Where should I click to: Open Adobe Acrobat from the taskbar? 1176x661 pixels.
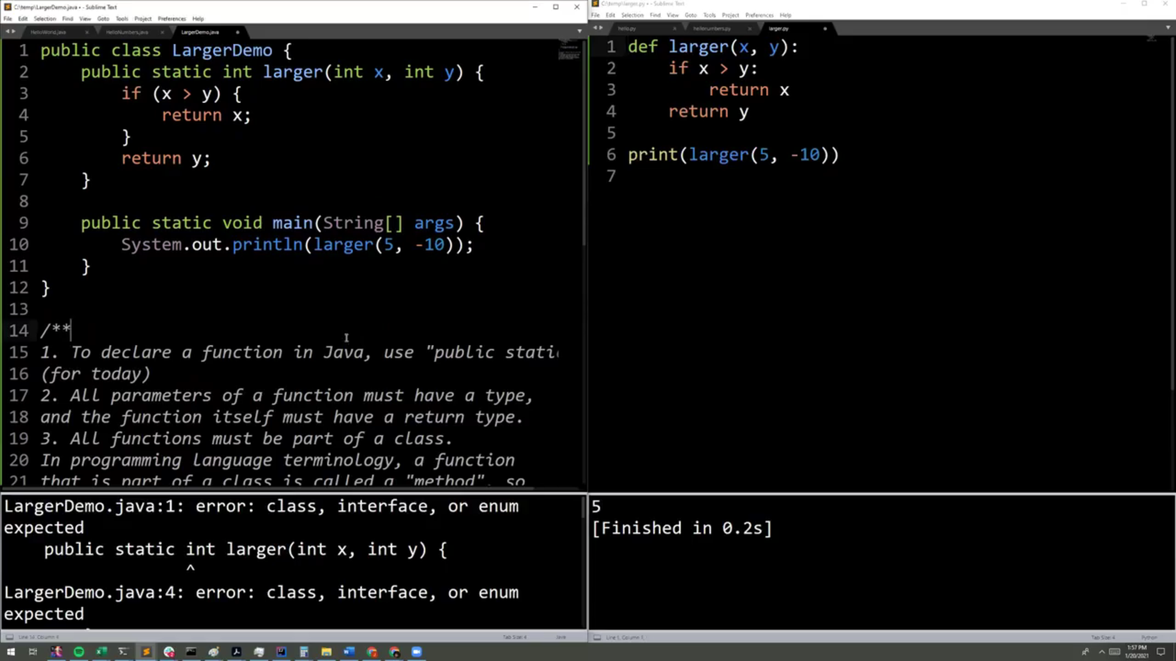coord(236,652)
